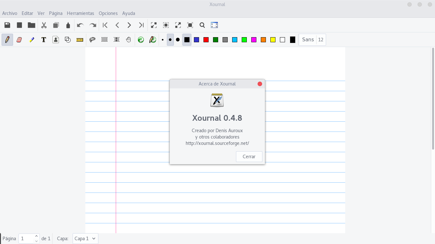Viewport: 435px width, 244px height.
Task: Click the Cut scissors icon
Action: point(44,25)
